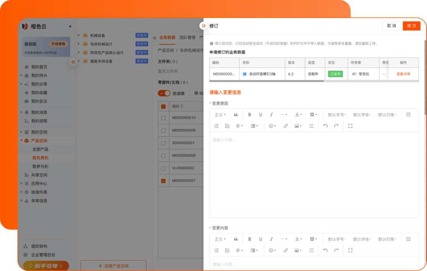Open 查看详情 for the listed part
The height and width of the screenshot is (271, 427).
coord(403,74)
